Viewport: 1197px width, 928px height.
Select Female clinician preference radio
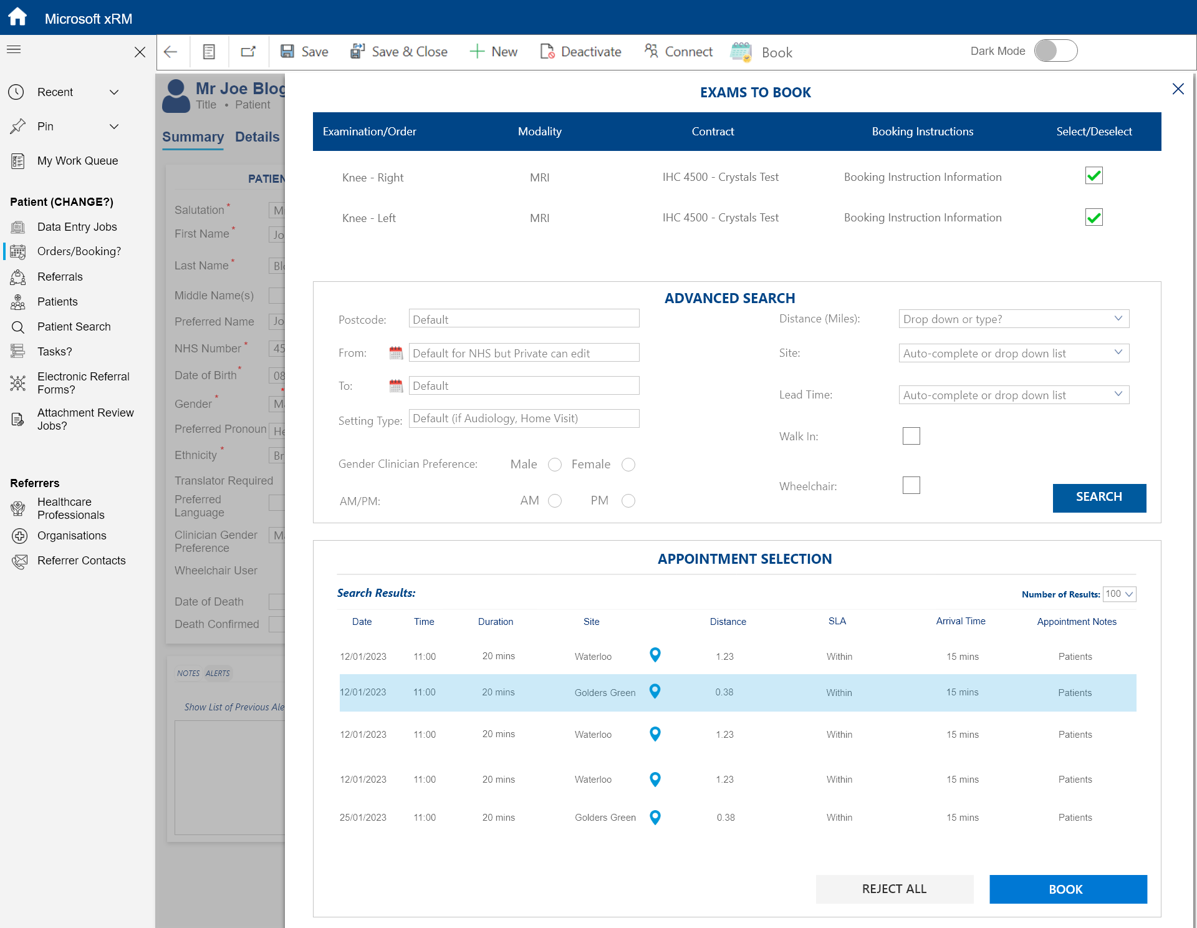coord(628,465)
